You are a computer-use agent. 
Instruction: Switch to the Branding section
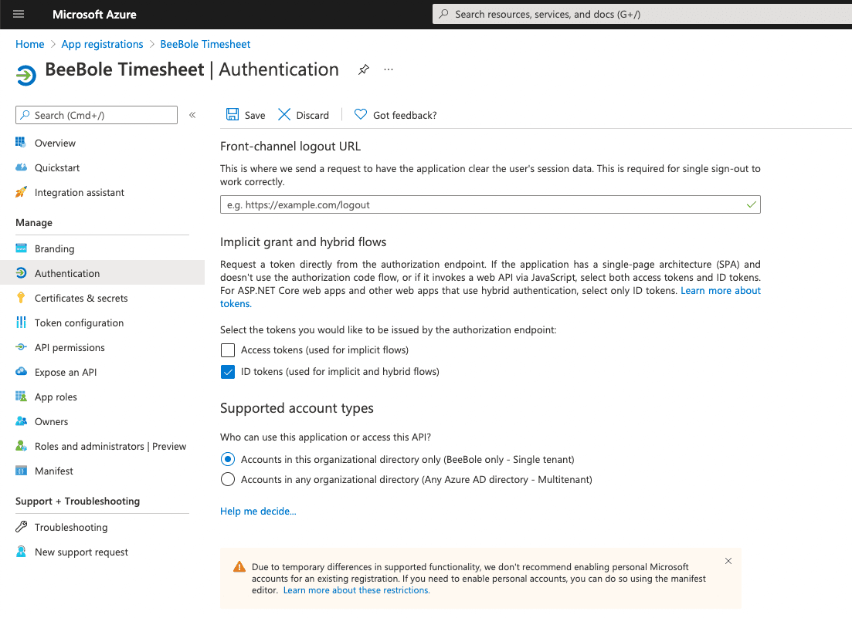click(x=55, y=248)
